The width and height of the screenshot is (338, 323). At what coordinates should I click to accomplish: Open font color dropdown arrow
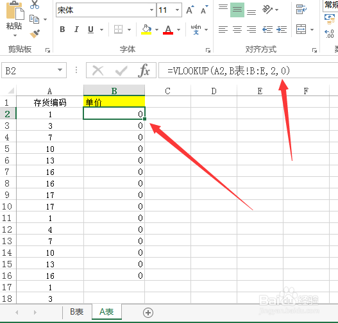pos(178,29)
